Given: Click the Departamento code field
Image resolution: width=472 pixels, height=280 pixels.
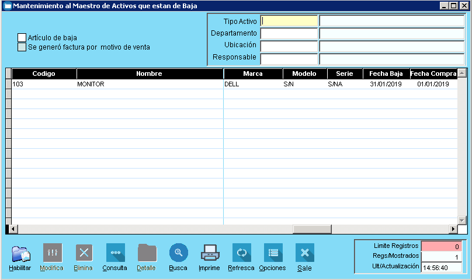Looking at the screenshot, I should tap(289, 34).
